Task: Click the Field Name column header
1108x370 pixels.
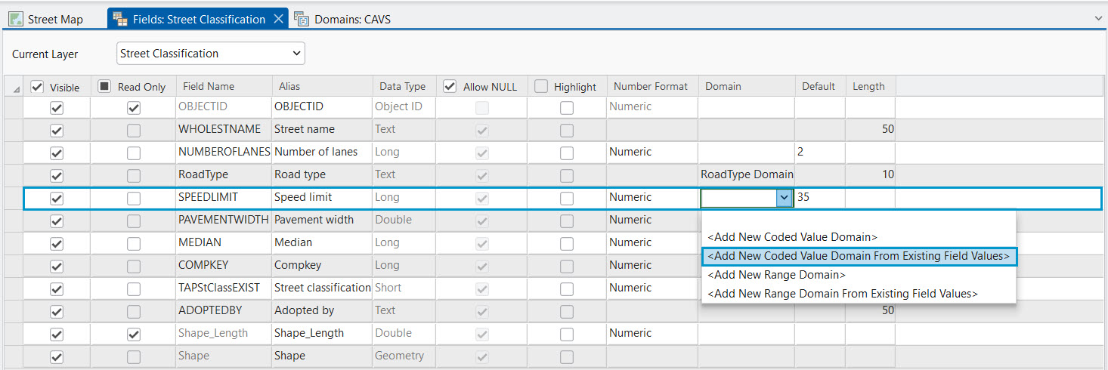Action: pyautogui.click(x=209, y=87)
